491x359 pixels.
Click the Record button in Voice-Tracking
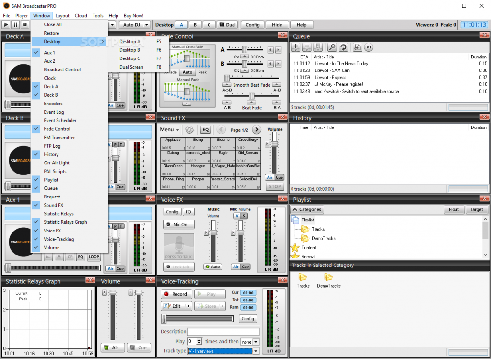(x=175, y=294)
